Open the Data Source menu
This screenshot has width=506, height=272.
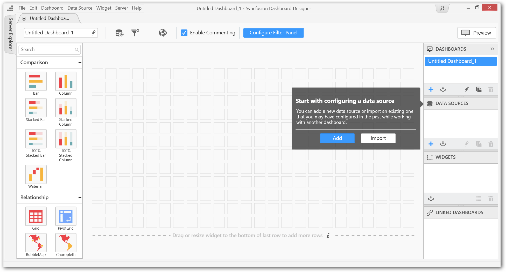(80, 8)
